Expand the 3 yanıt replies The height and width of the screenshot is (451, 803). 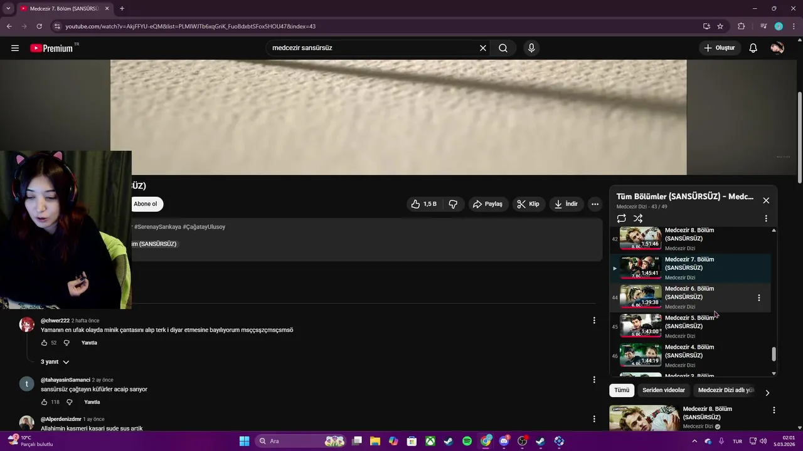55,362
